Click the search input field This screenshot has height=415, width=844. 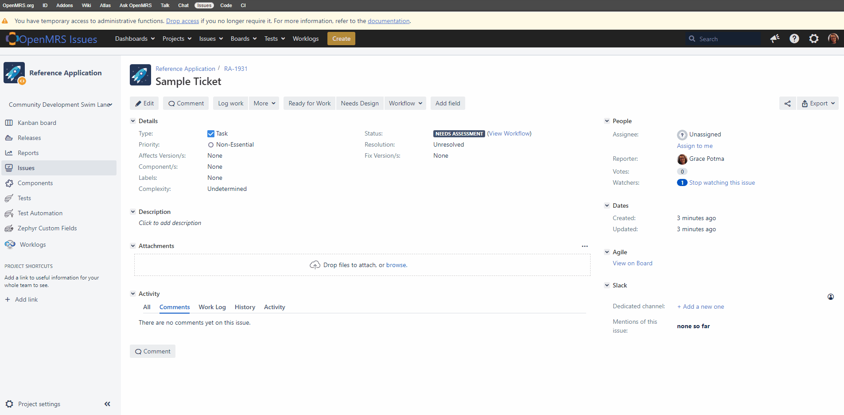723,39
